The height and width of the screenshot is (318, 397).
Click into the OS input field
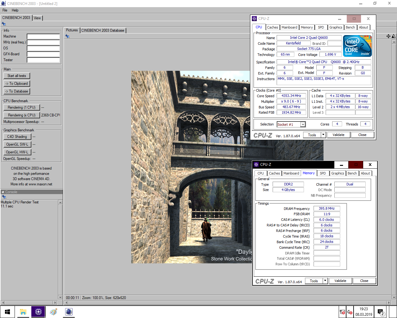[x=43, y=48]
